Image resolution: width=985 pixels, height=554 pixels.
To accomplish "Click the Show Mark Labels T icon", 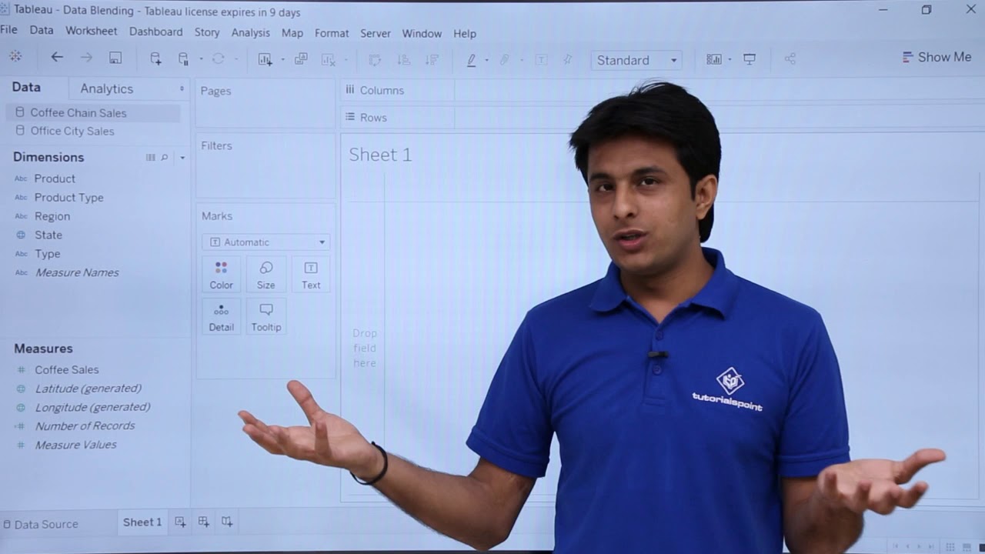I will tap(541, 59).
